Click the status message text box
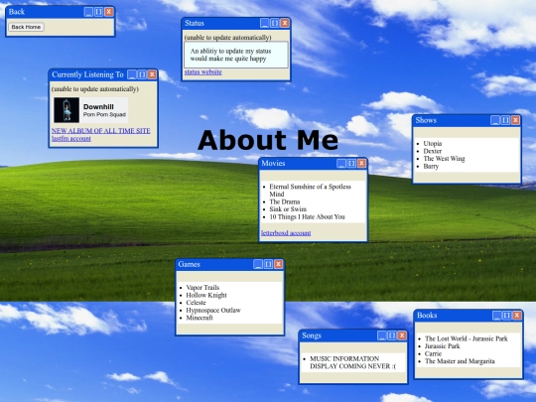This screenshot has height=402, width=536. tap(236, 55)
